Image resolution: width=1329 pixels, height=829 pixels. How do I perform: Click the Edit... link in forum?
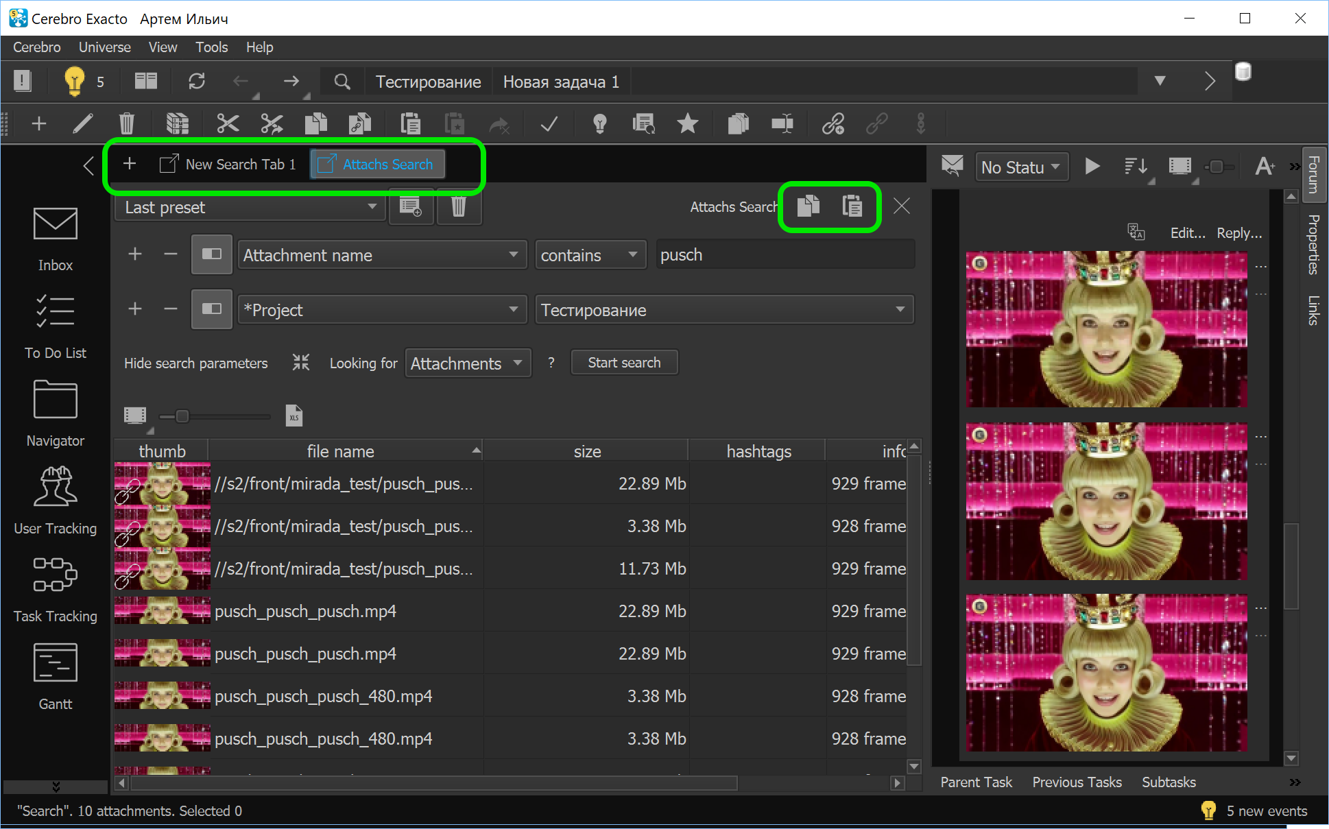pyautogui.click(x=1188, y=233)
